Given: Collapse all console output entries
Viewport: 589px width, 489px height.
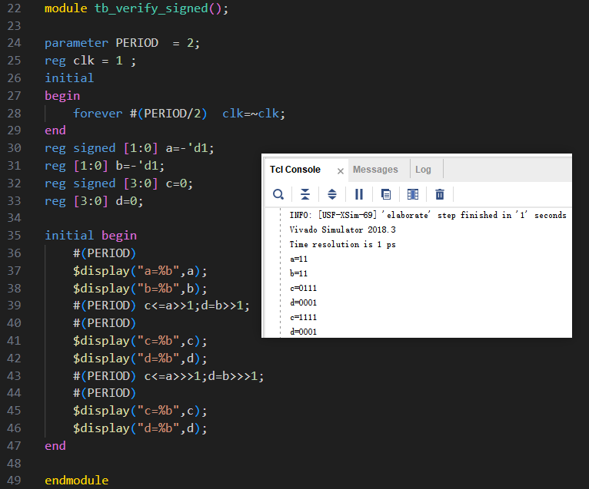Looking at the screenshot, I should [305, 194].
